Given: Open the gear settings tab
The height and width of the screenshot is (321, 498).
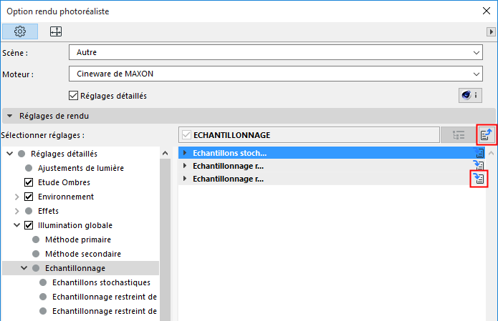Looking at the screenshot, I should [20, 31].
